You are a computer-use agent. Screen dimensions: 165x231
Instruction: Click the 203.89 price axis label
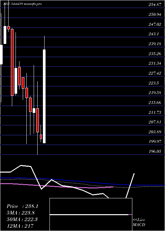(155, 132)
